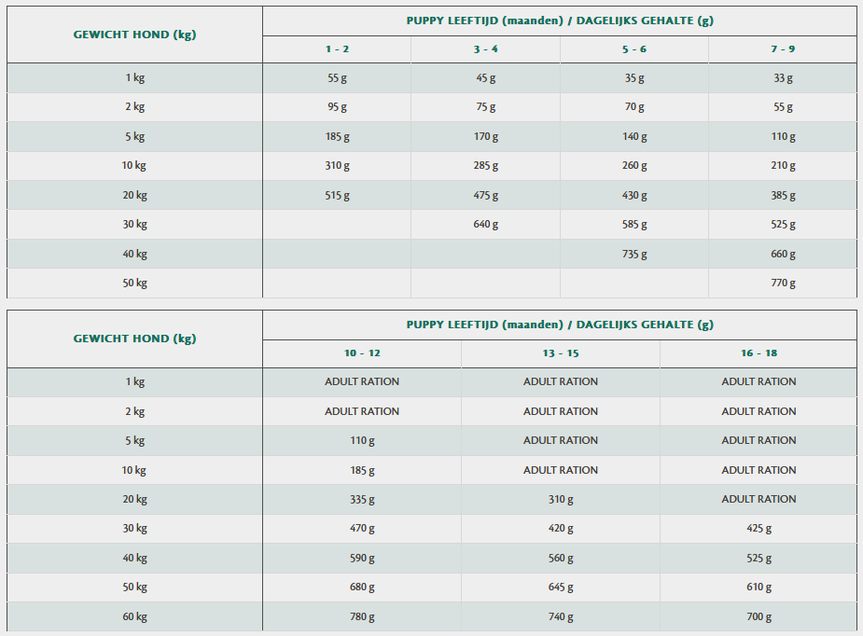
Task: Click the "45 g" cell
Action: [486, 78]
